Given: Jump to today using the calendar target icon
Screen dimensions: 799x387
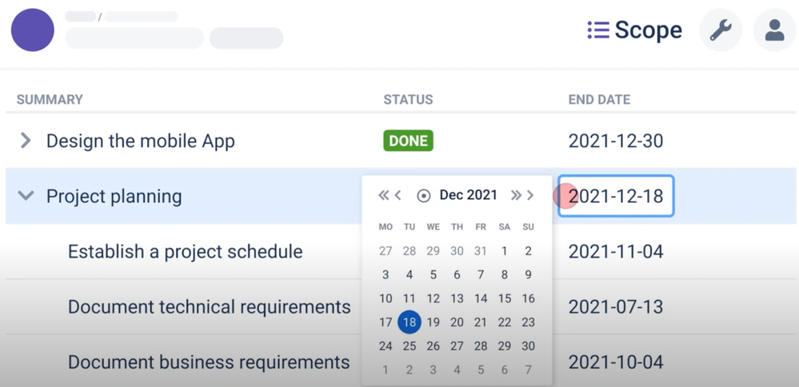Looking at the screenshot, I should click(423, 196).
